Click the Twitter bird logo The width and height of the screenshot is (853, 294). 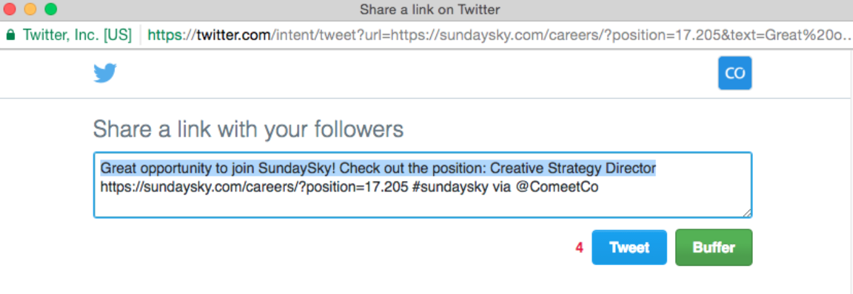[105, 73]
